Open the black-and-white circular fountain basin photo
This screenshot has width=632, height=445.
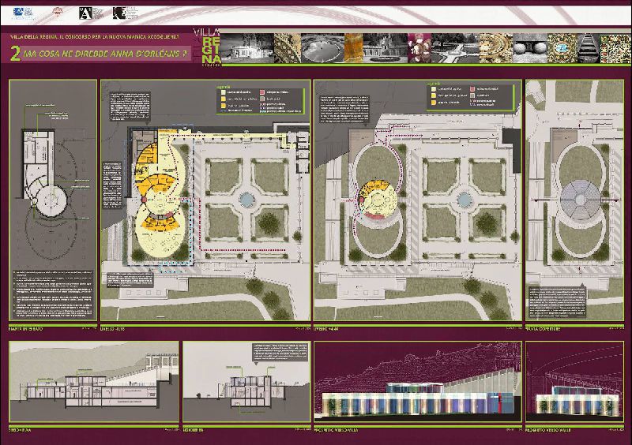point(322,48)
